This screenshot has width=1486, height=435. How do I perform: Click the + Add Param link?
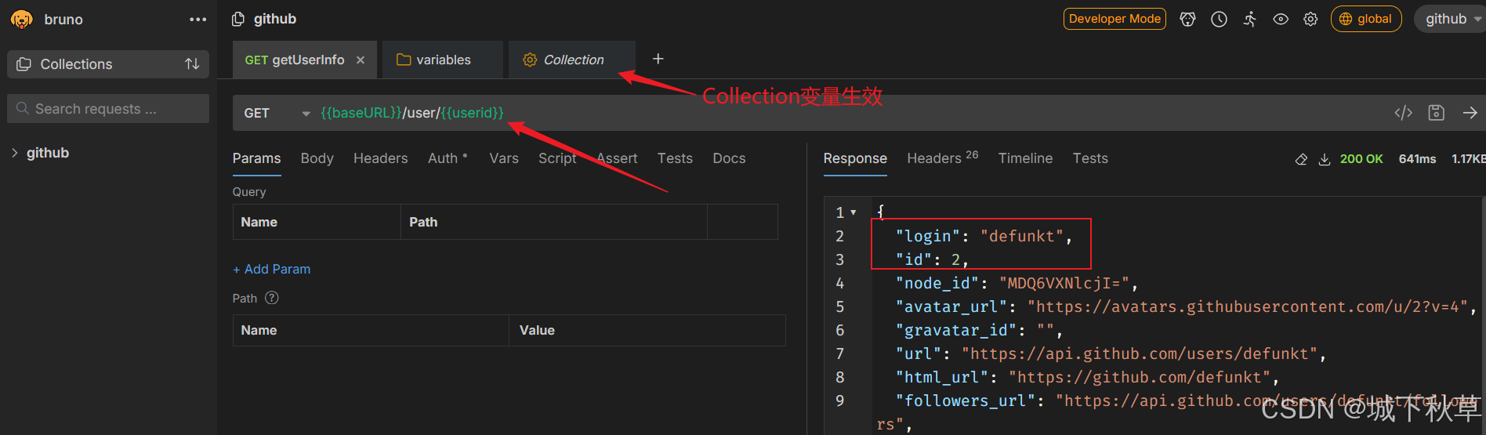click(271, 269)
